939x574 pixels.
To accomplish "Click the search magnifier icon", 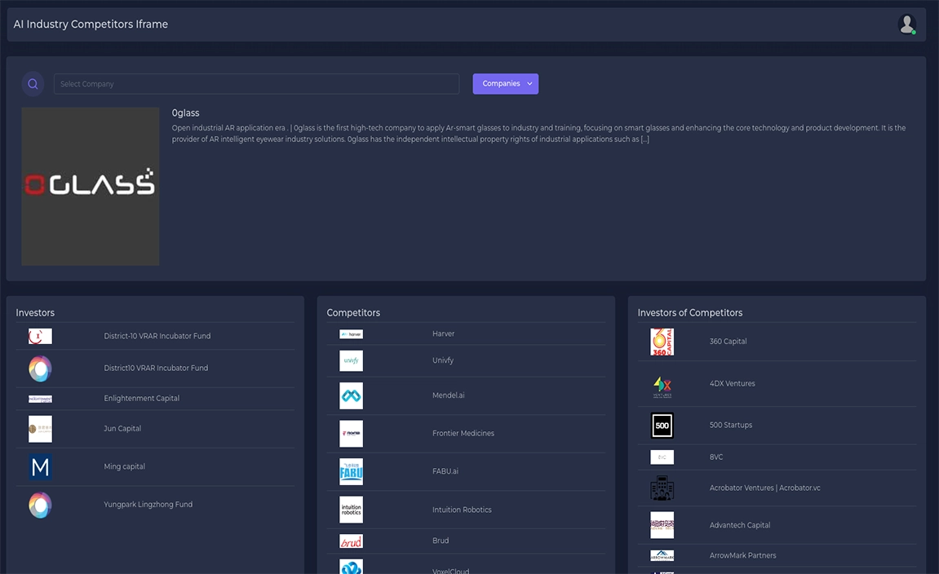I will coord(33,84).
